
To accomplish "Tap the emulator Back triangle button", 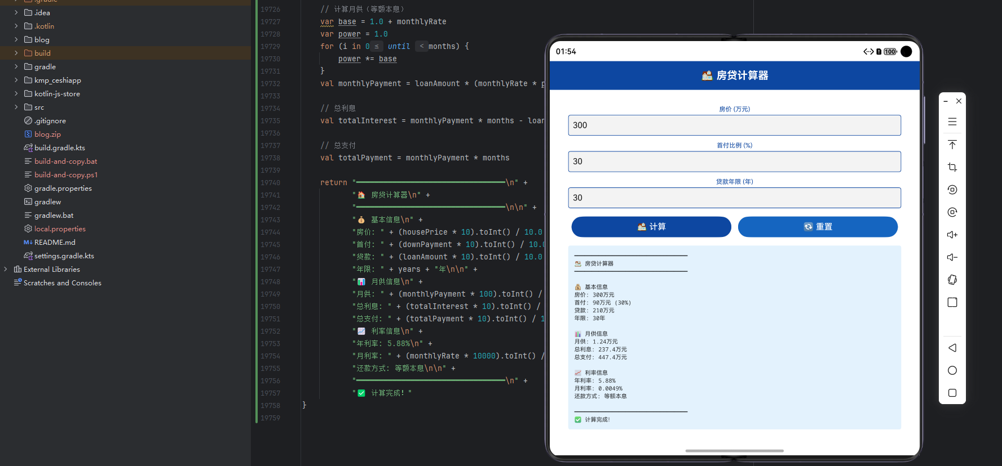I will tap(952, 348).
